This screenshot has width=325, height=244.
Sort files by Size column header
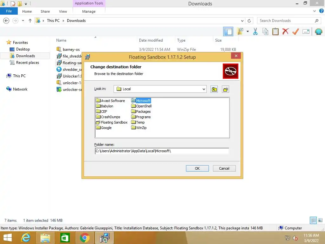pyautogui.click(x=218, y=40)
